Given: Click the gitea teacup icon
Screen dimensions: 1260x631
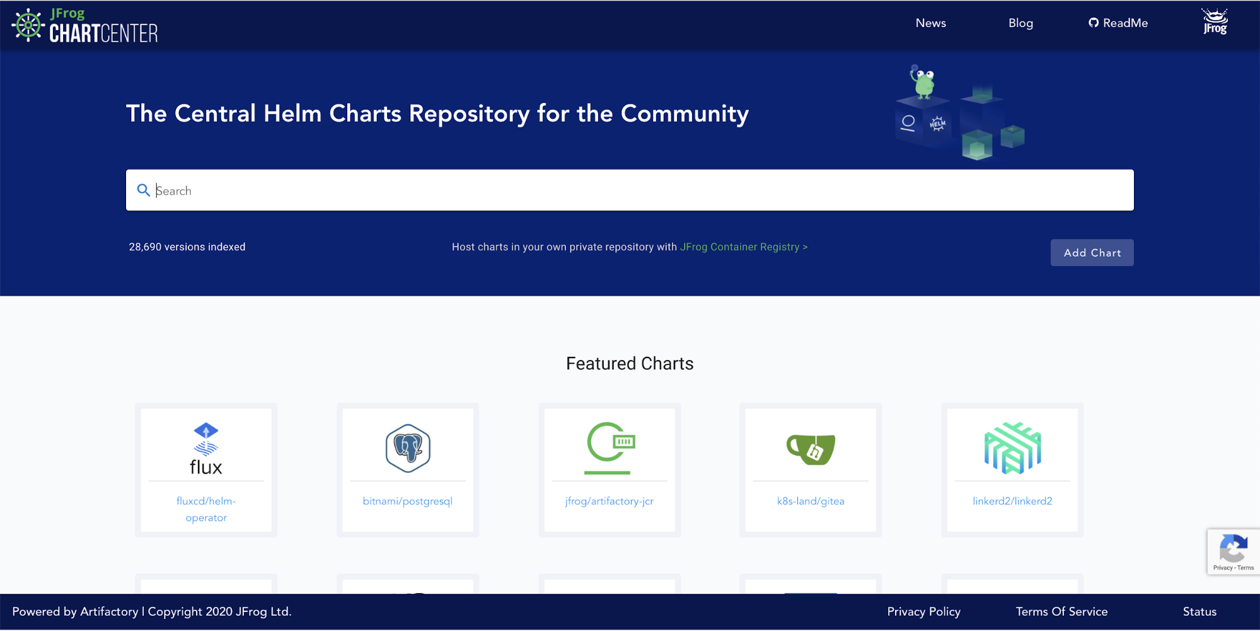Looking at the screenshot, I should pyautogui.click(x=810, y=449).
